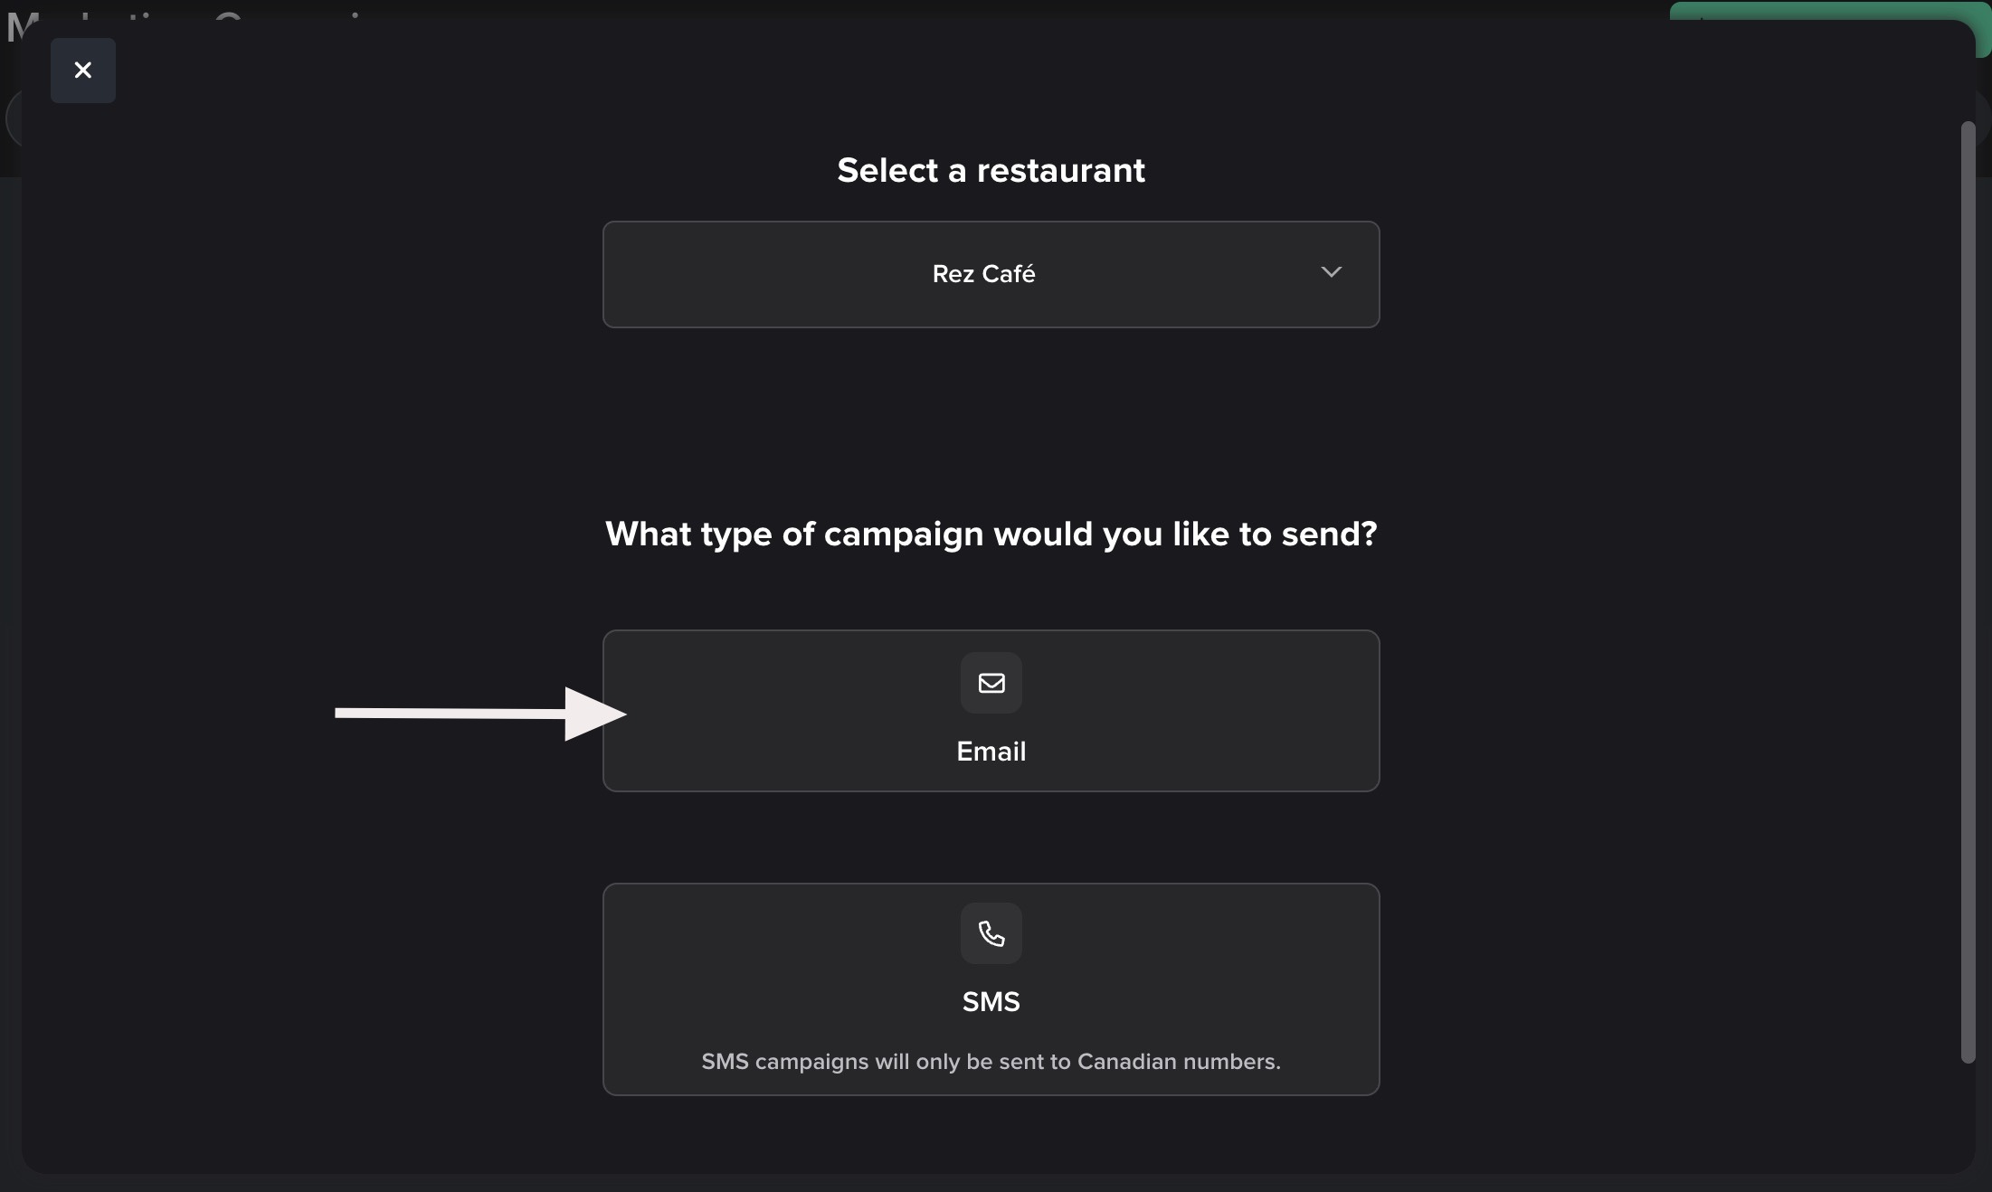
Task: Click the campaign type question heading
Action: (x=991, y=534)
